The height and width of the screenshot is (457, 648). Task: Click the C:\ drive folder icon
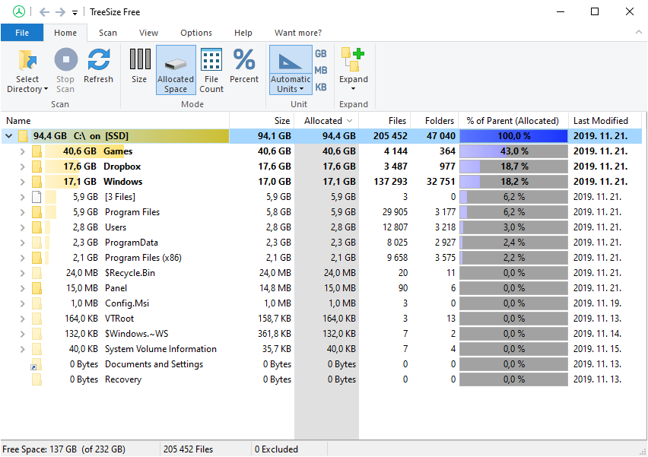(x=23, y=136)
